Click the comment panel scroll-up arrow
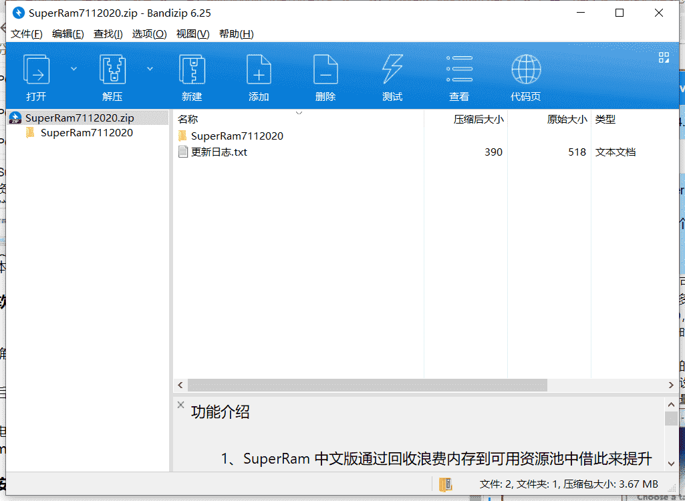685x501 pixels. point(671,404)
